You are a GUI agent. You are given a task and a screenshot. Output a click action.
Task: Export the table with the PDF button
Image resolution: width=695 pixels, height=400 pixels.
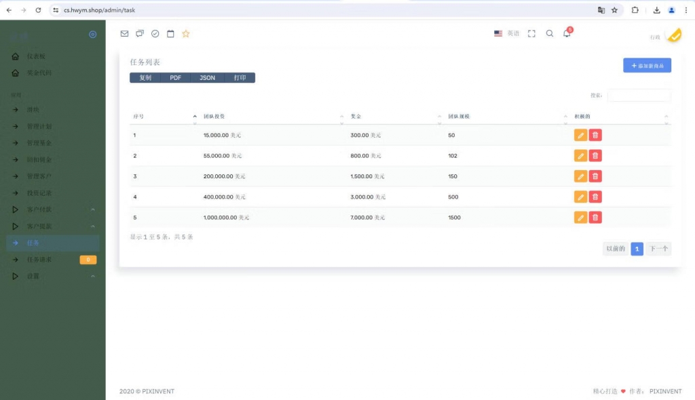tap(176, 78)
